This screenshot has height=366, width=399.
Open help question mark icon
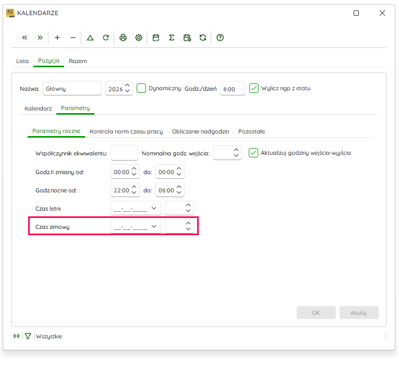click(x=220, y=38)
